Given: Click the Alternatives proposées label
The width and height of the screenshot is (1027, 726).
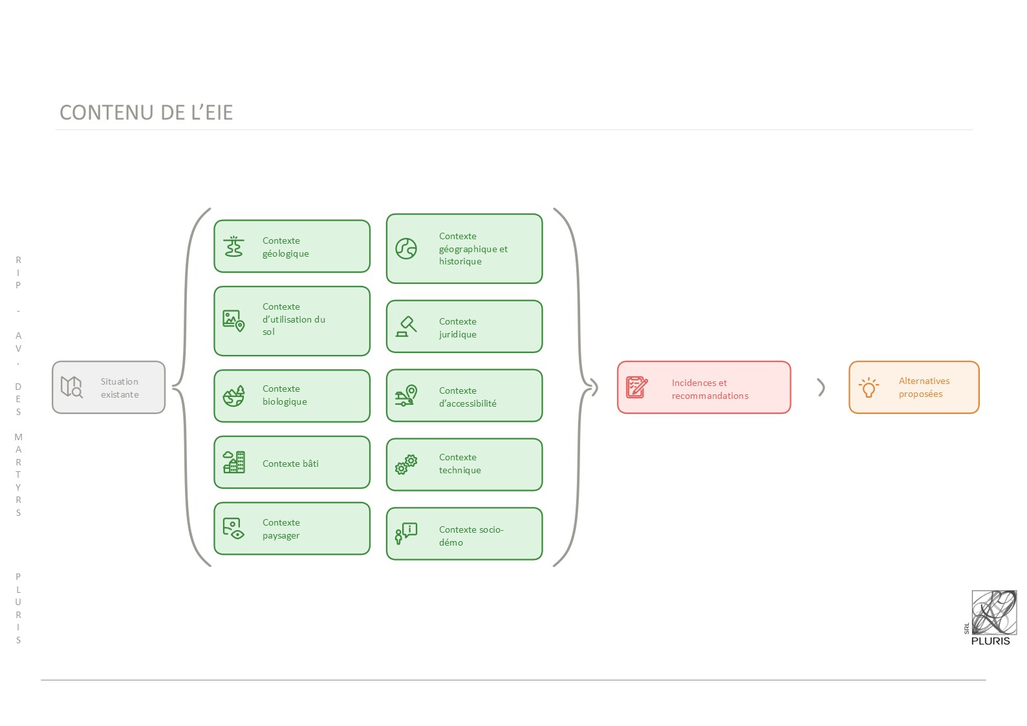Looking at the screenshot, I should [x=924, y=387].
